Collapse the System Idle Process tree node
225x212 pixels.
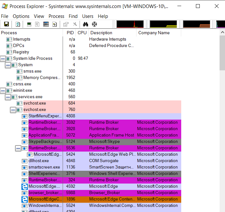click(3, 59)
